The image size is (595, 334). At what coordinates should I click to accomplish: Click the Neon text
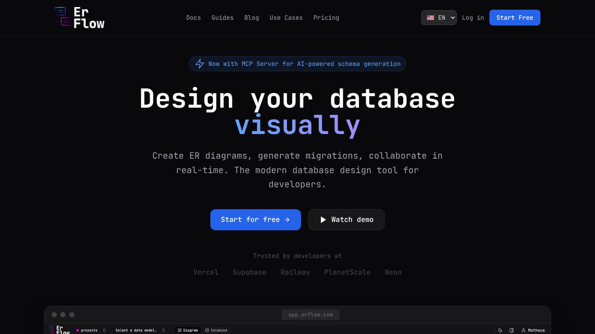click(393, 272)
